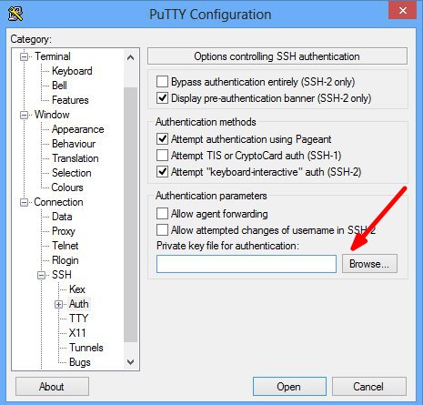Enable Bypass authentication entirely checkbox
The width and height of the screenshot is (423, 405).
(x=162, y=82)
